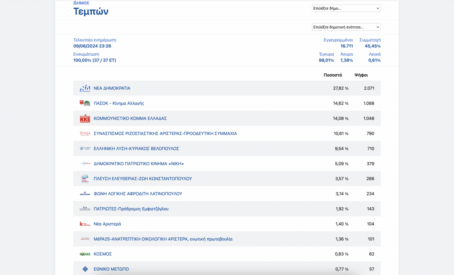The image size is (454, 275).
Task: Open the ΠΑΣΟΚ - Κίνημα Αλλαγής link
Action: (x=119, y=103)
